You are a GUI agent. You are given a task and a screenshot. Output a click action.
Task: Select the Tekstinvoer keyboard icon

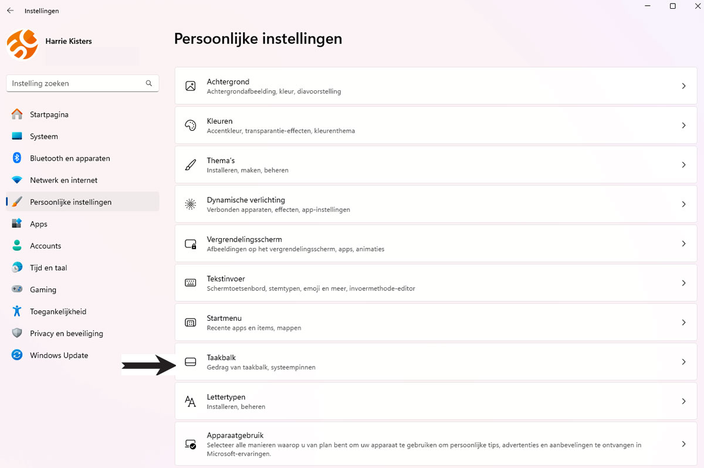[190, 283]
